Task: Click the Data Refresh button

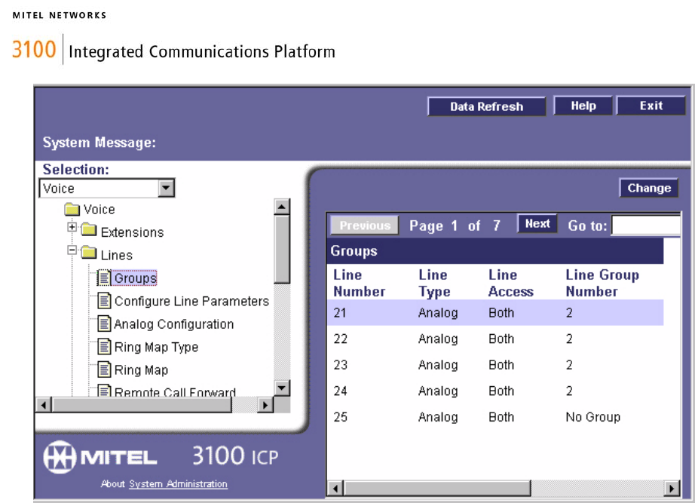Action: click(x=486, y=106)
